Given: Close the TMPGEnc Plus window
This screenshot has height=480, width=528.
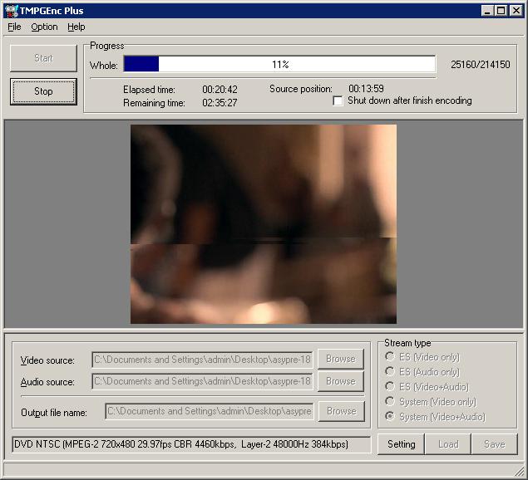Looking at the screenshot, I should point(516,11).
